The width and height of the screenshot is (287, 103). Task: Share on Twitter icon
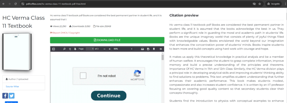coord(11,96)
